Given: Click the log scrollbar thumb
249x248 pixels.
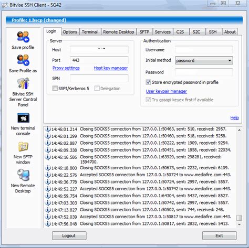Looking at the screenshot, I should (239, 218).
